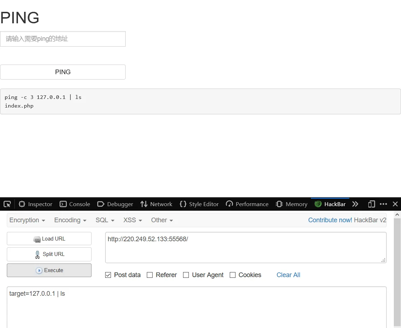Open the Network panel icon
Viewport: 401px width, 328px height.
coord(144,204)
